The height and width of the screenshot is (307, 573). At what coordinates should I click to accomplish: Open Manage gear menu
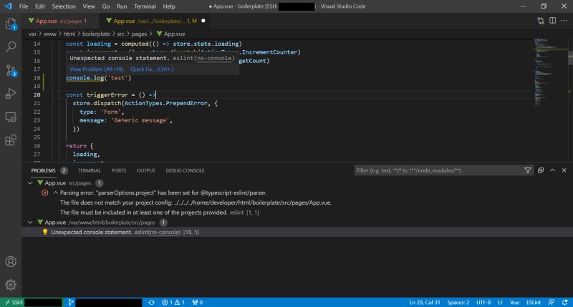click(x=11, y=285)
